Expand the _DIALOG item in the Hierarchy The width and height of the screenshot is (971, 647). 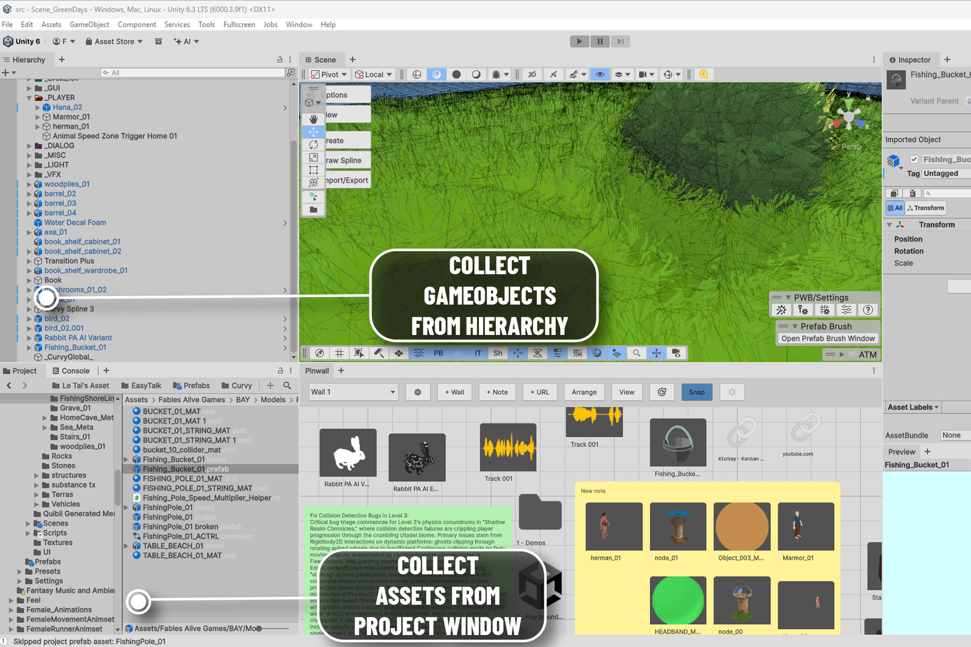point(29,145)
